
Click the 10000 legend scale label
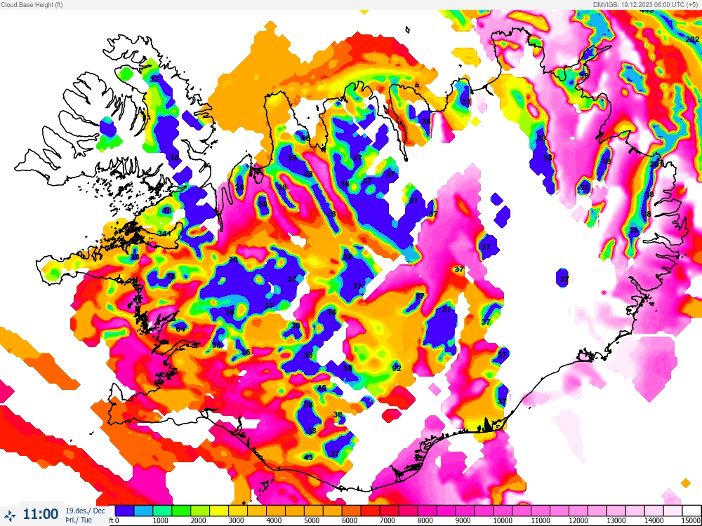pyautogui.click(x=503, y=520)
